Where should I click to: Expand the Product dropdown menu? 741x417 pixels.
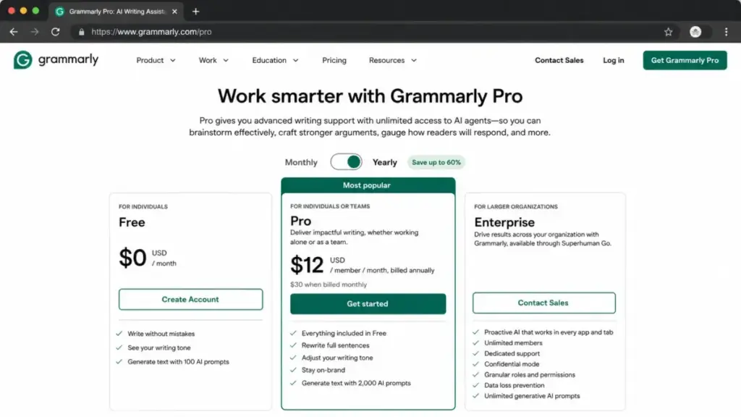click(156, 60)
